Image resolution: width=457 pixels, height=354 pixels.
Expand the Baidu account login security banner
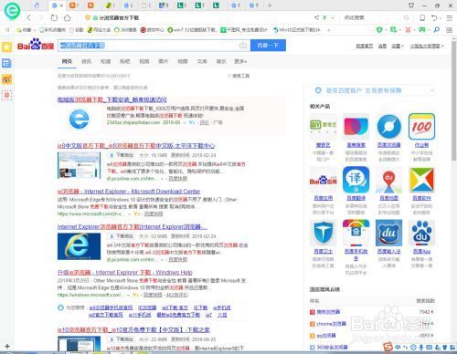coord(432,90)
